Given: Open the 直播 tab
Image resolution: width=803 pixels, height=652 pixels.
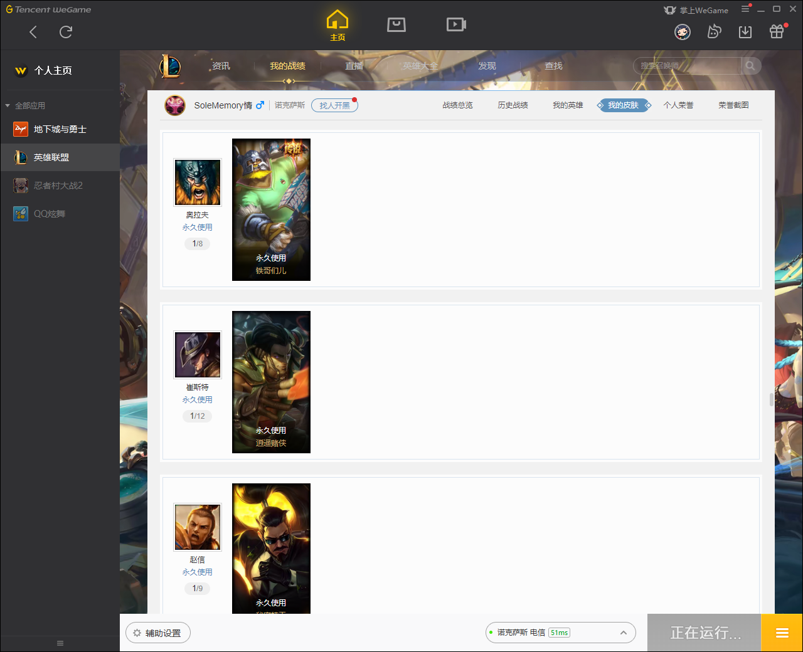Looking at the screenshot, I should pyautogui.click(x=354, y=66).
